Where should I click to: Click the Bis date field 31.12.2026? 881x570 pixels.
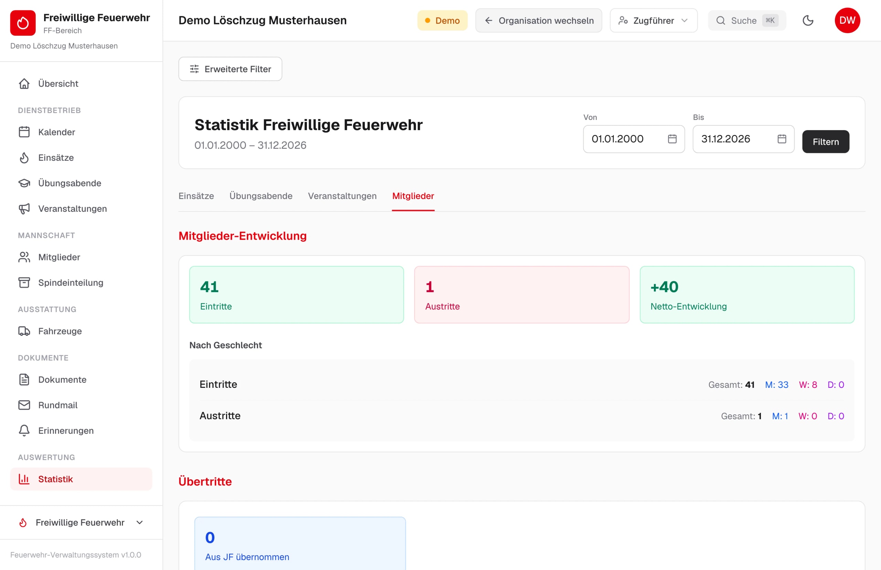(x=743, y=139)
